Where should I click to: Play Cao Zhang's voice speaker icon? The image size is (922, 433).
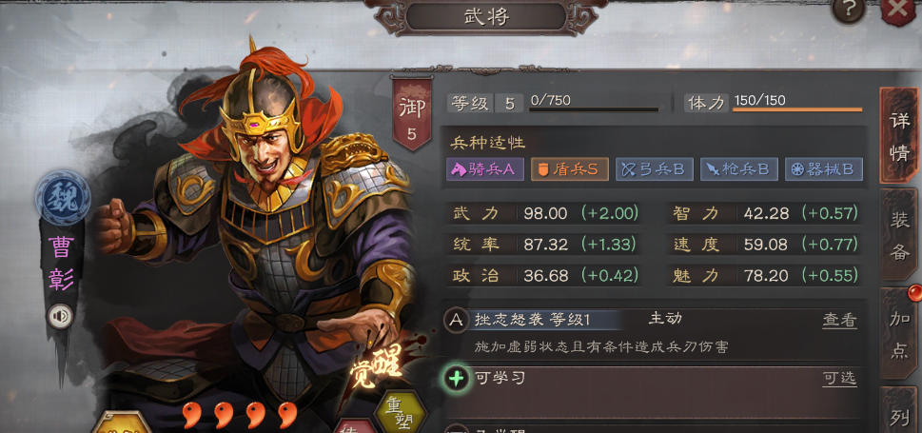[x=59, y=317]
